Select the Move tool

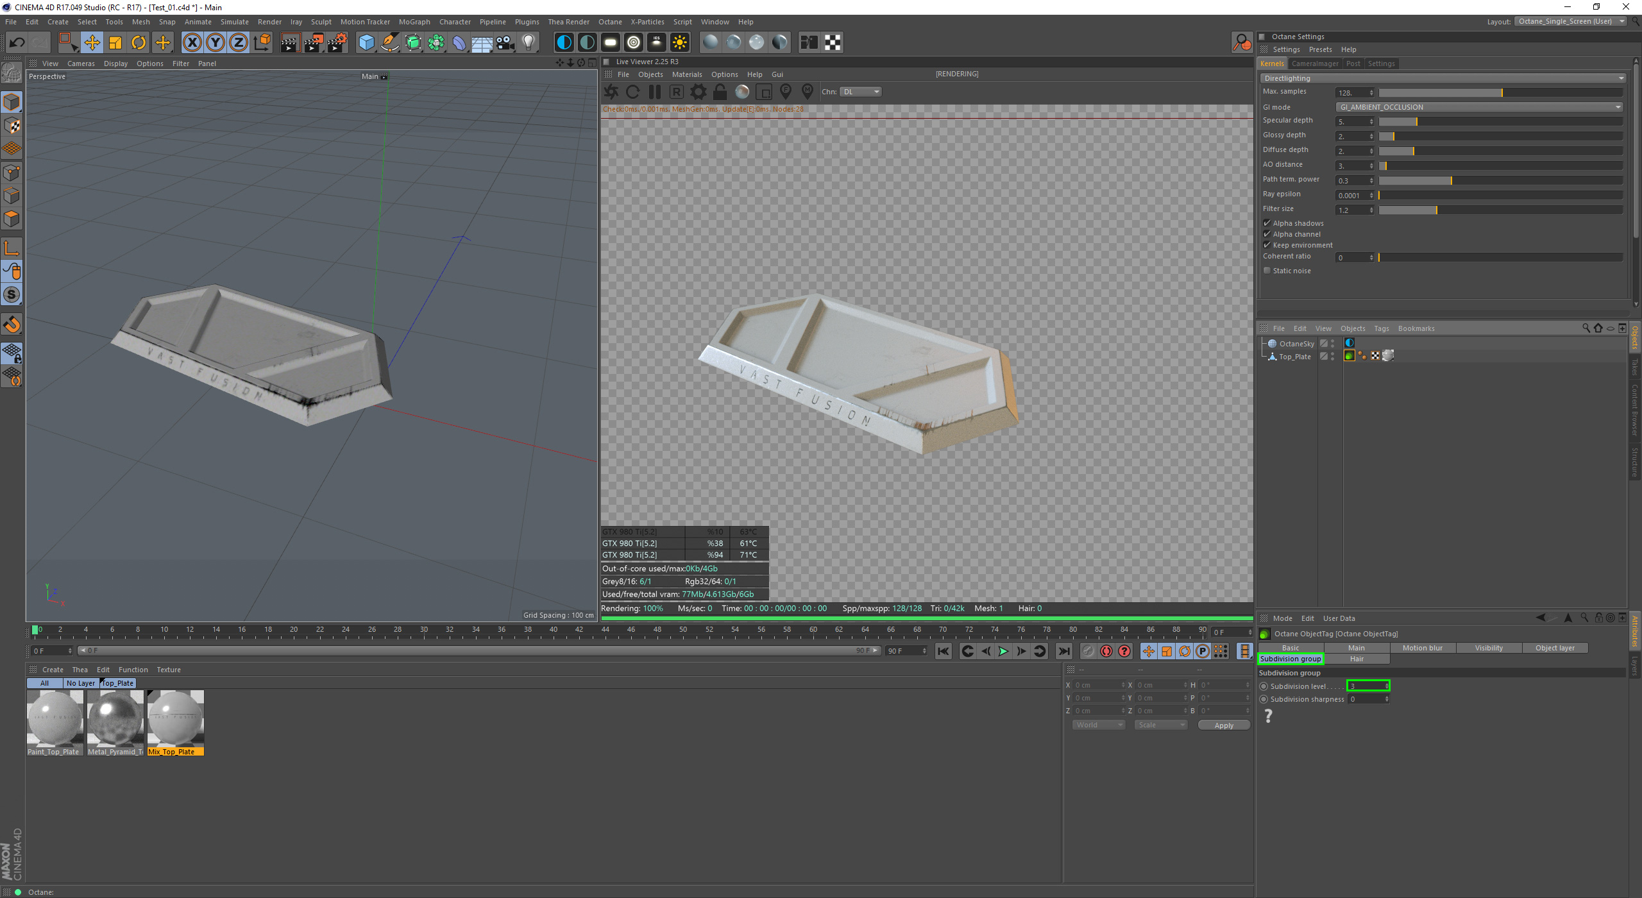click(x=92, y=43)
